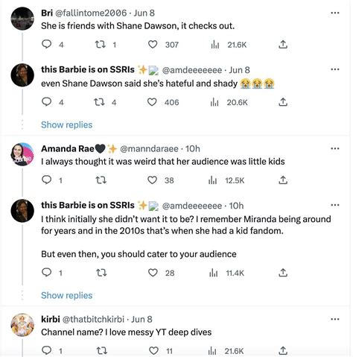Like kirbi's 'Channel name?' tweet
353x357 pixels.
click(x=153, y=351)
